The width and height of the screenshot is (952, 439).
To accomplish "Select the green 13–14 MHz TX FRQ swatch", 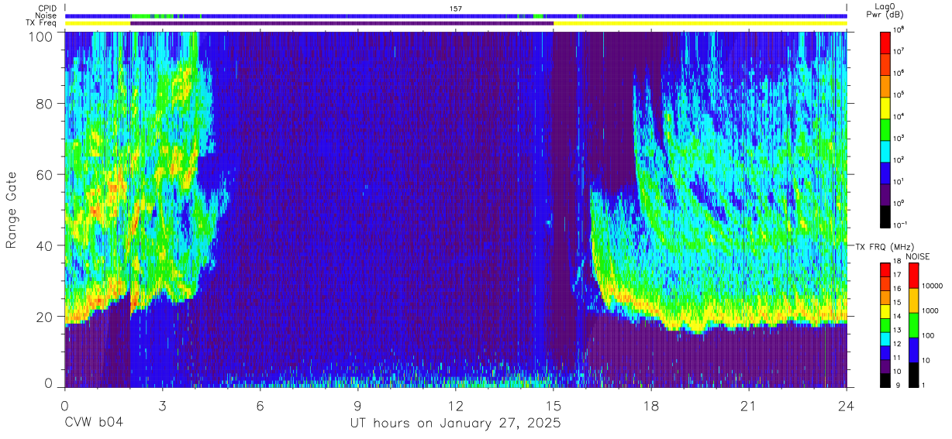I will click(886, 324).
